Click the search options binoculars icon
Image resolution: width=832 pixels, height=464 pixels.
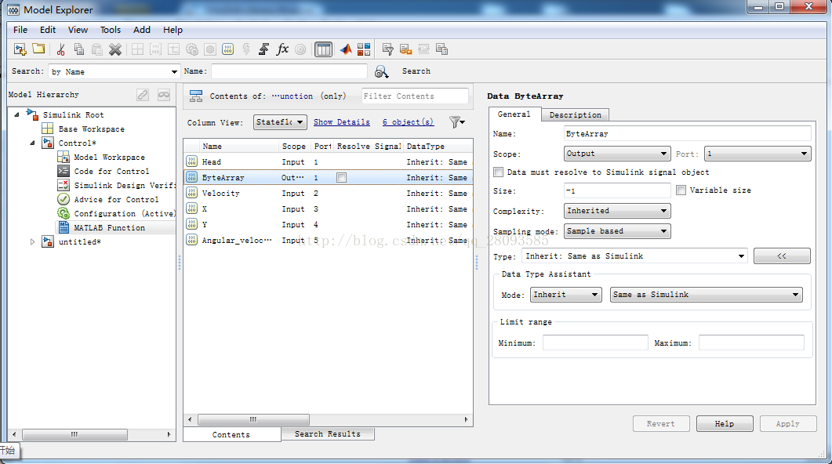click(382, 71)
